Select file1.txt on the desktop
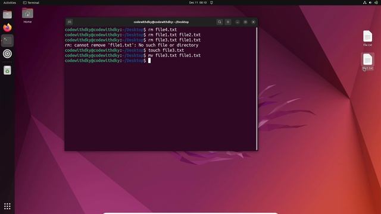The height and width of the screenshot is (214, 381). click(367, 62)
